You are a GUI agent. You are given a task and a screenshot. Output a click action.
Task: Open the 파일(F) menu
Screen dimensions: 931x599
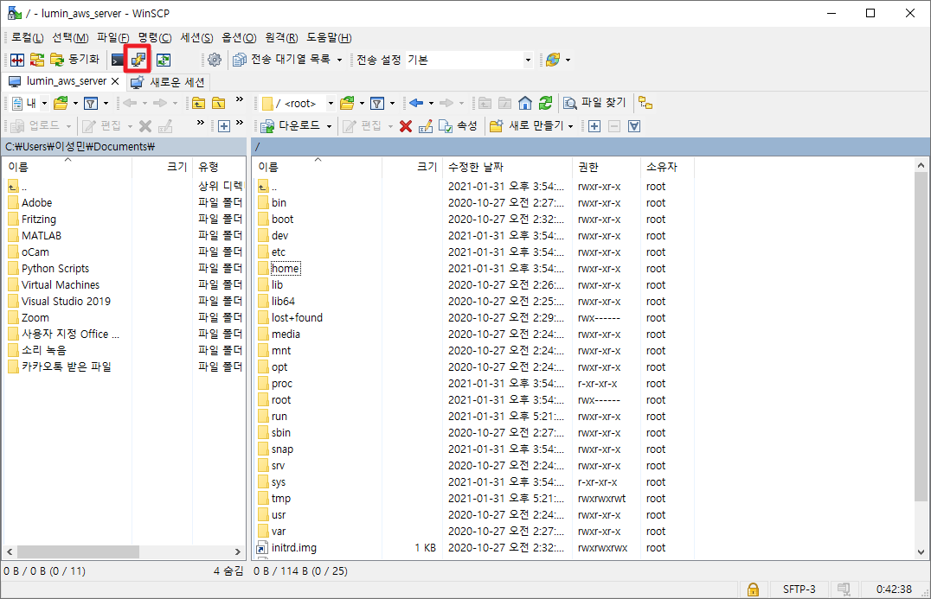click(x=112, y=38)
